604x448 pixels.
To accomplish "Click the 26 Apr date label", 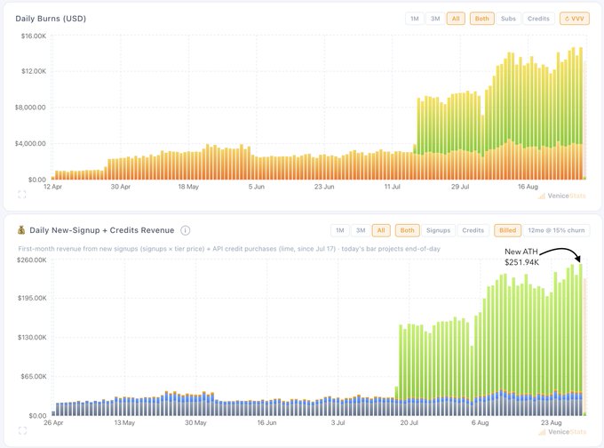I will pyautogui.click(x=53, y=422).
